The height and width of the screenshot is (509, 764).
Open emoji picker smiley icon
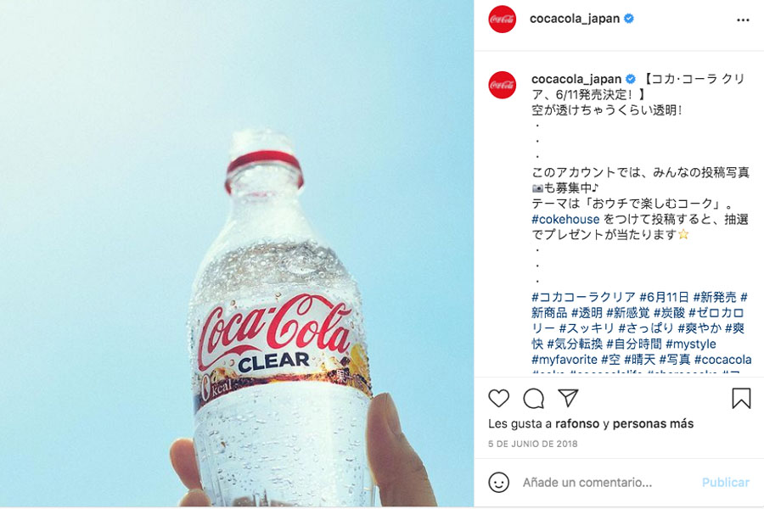(x=498, y=482)
